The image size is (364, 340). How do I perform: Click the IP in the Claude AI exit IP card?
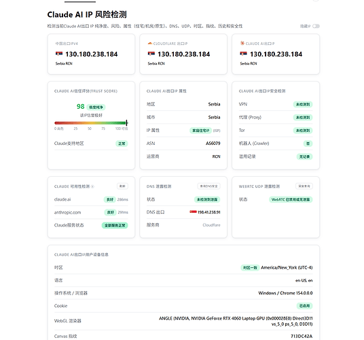276,54
